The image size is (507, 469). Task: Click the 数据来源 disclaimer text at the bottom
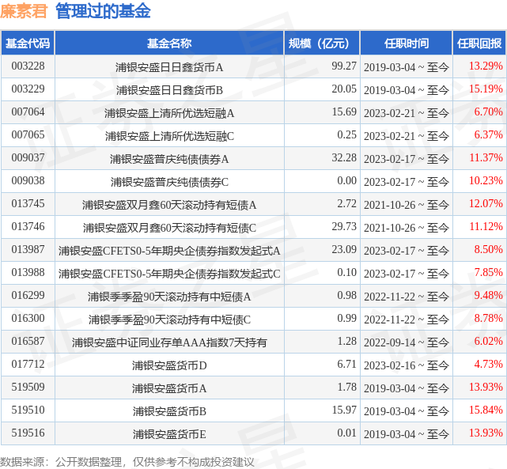[x=127, y=460]
